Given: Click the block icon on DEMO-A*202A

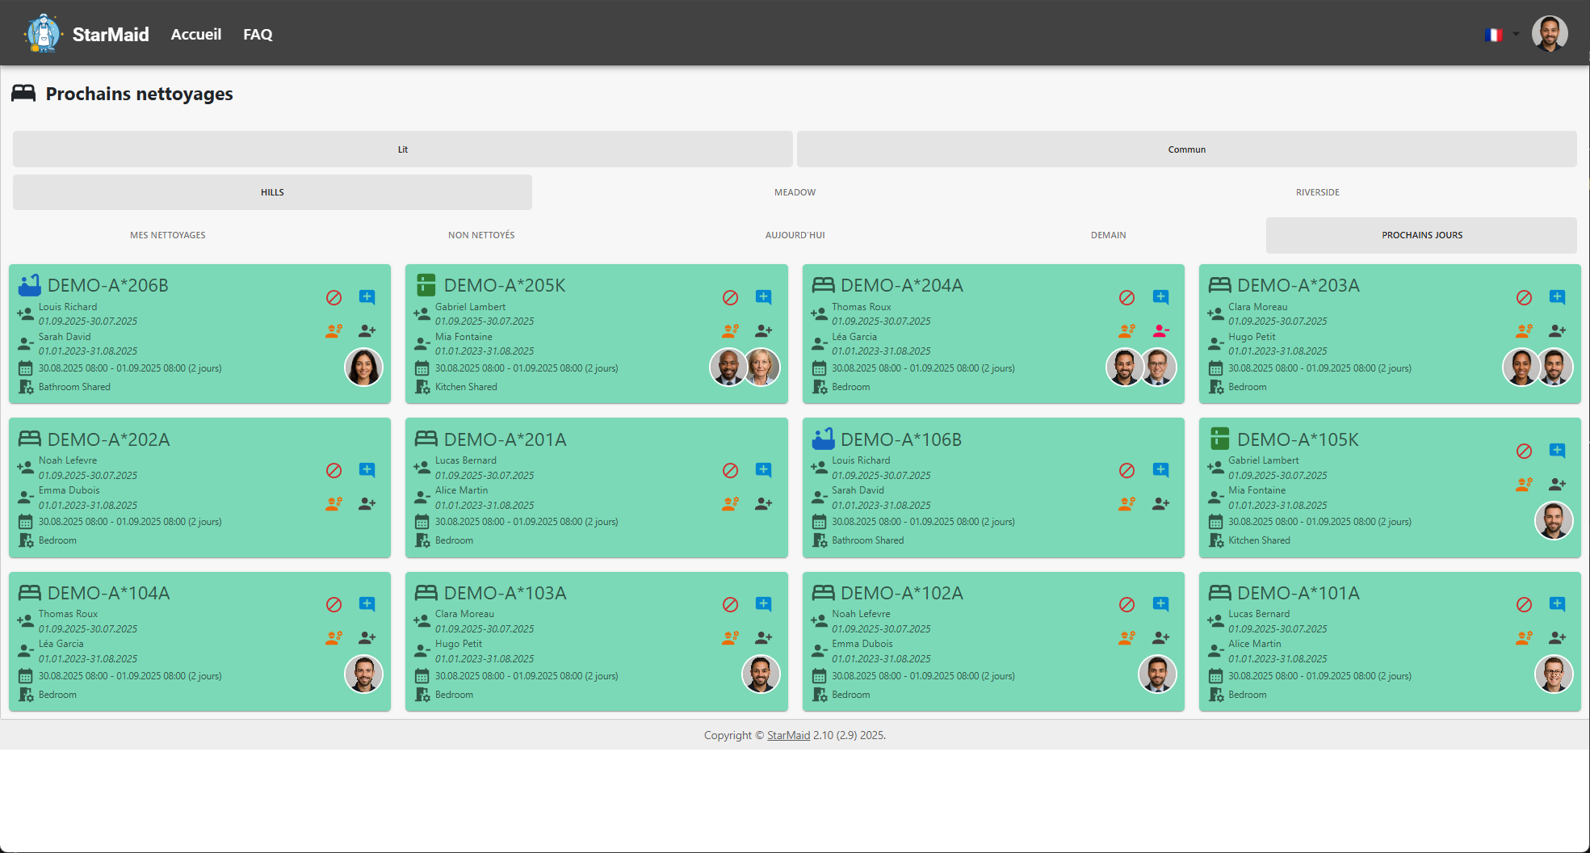Looking at the screenshot, I should (x=334, y=470).
